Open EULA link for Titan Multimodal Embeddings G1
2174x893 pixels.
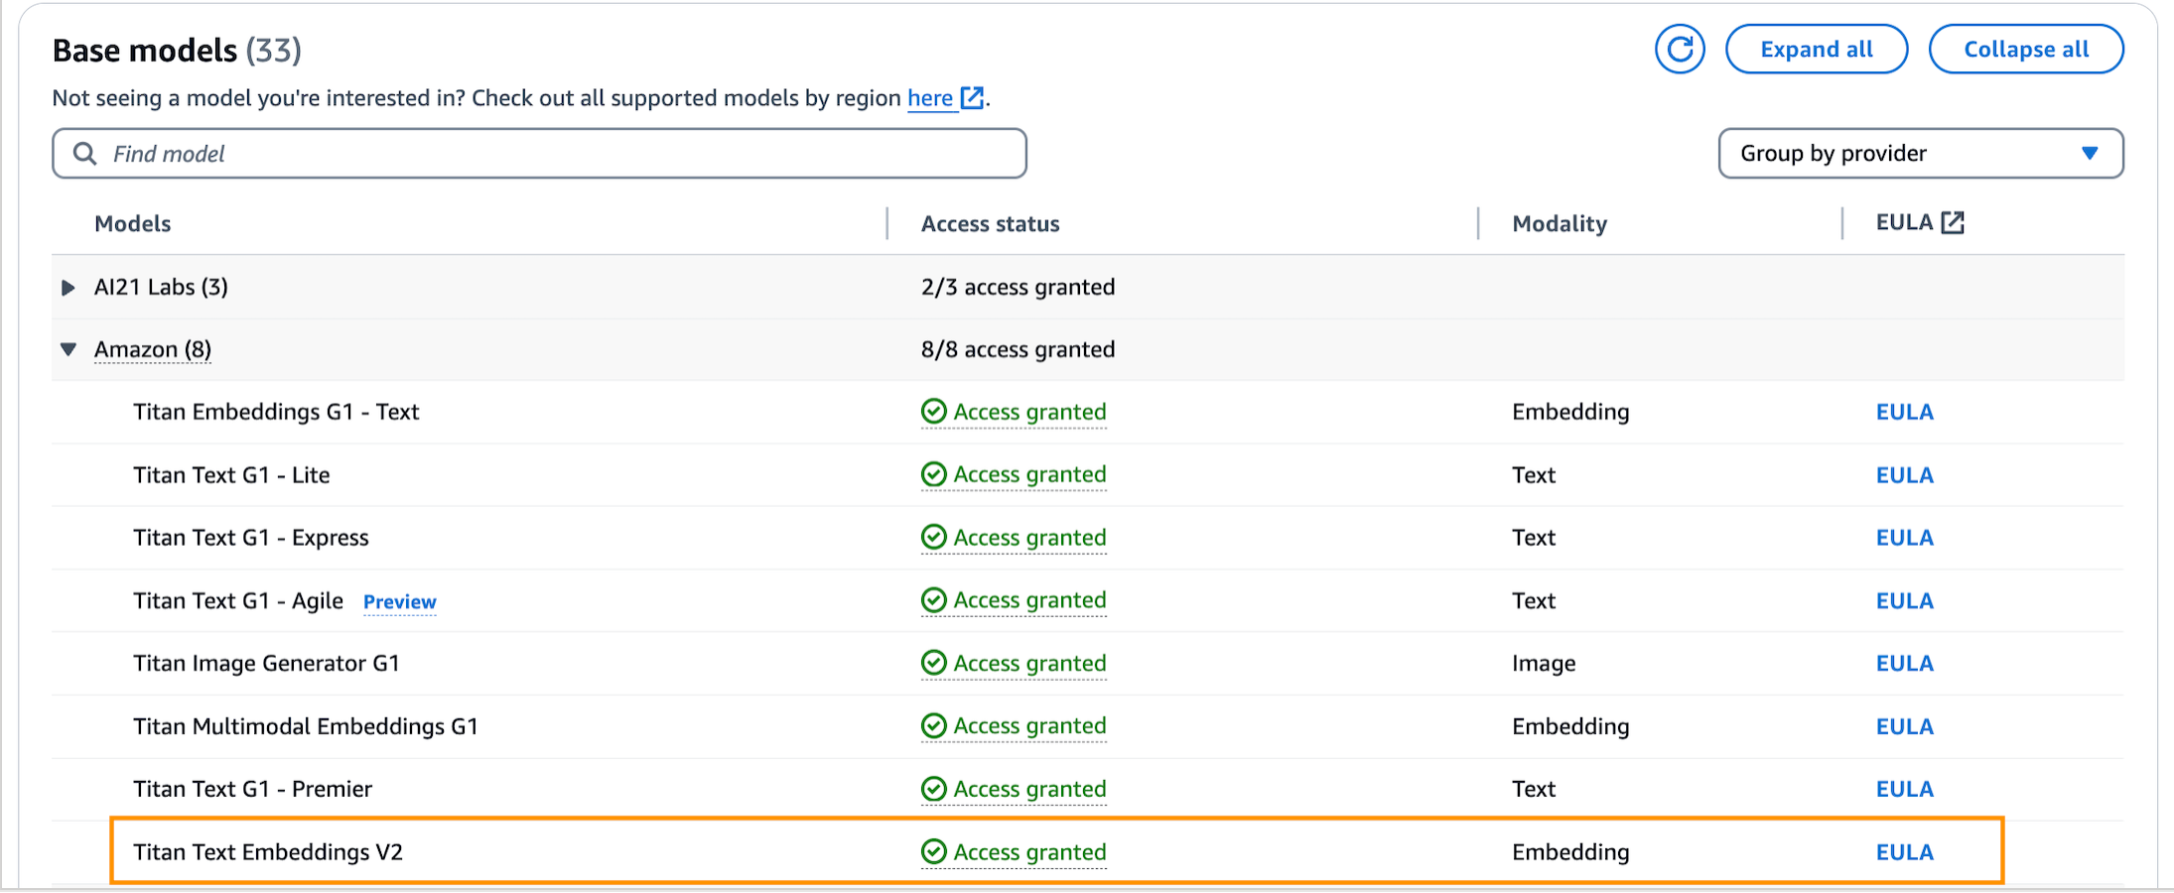click(1904, 726)
